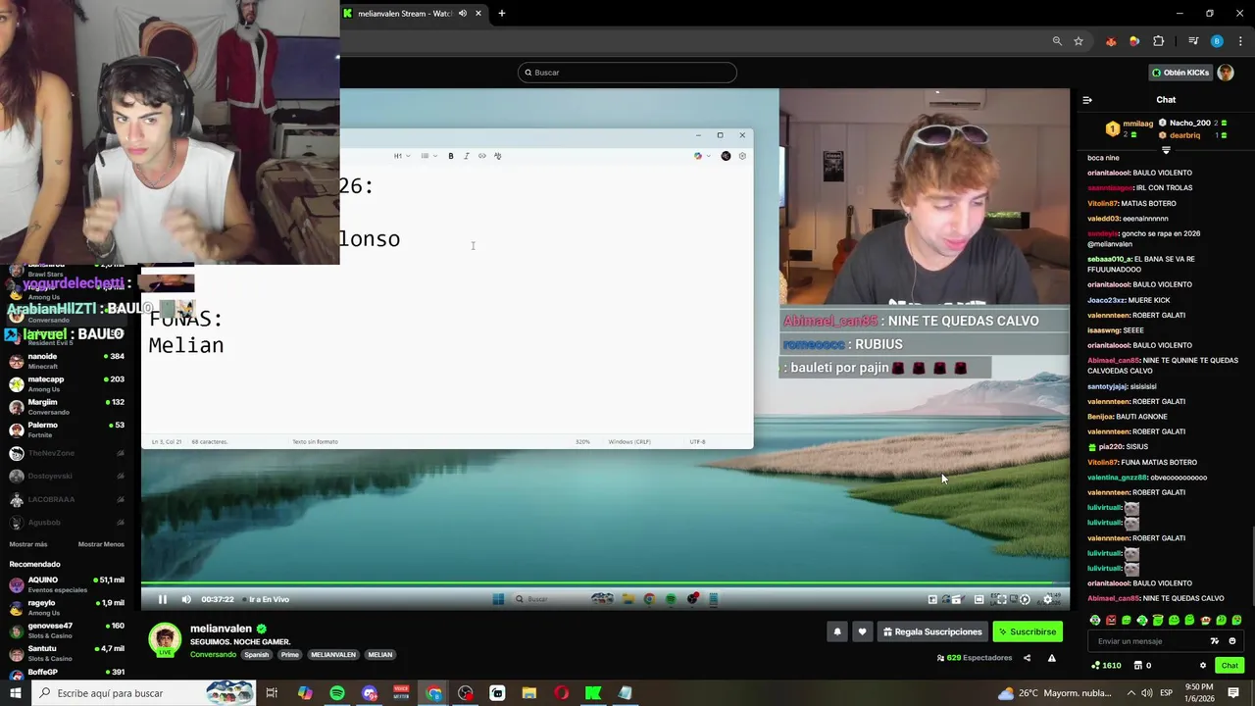Open the chat settings gear icon
Image resolution: width=1255 pixels, height=706 pixels.
tap(1203, 666)
